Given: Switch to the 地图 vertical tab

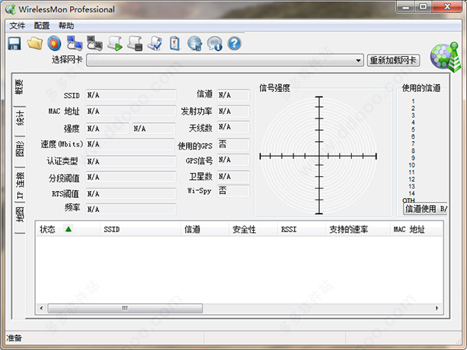Looking at the screenshot, I should [19, 215].
